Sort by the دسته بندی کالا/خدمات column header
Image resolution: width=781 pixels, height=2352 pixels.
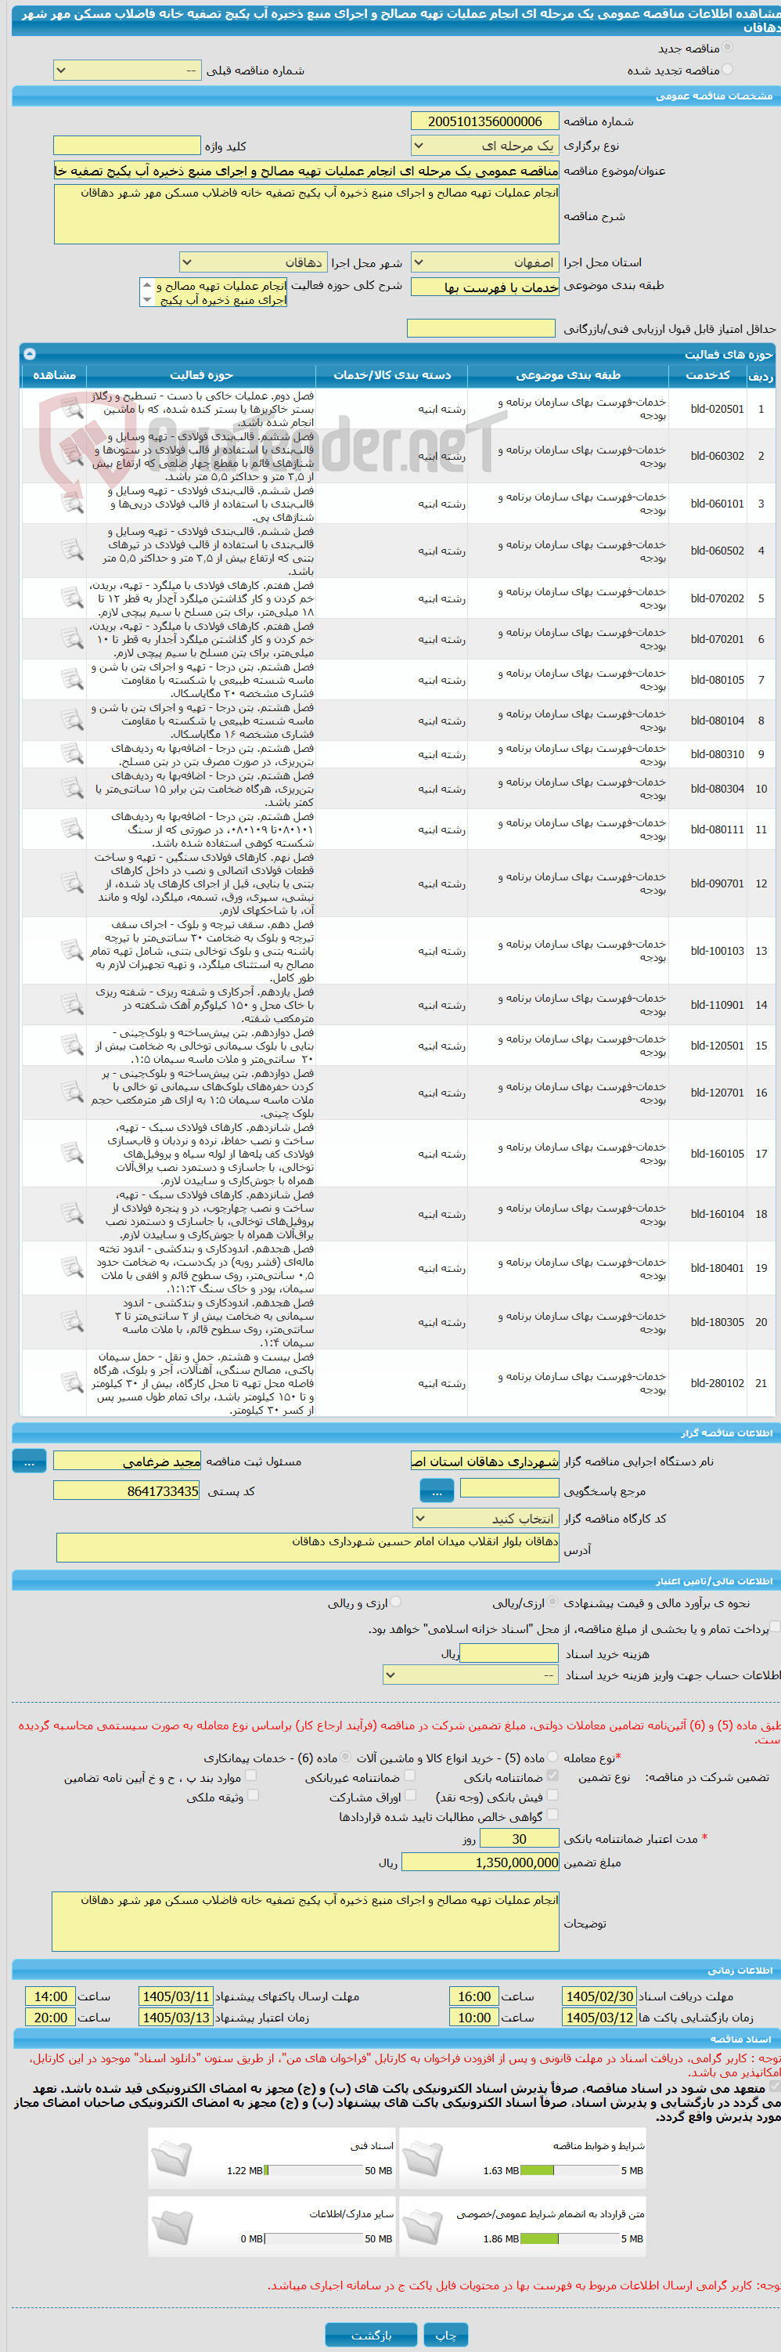coord(391,375)
